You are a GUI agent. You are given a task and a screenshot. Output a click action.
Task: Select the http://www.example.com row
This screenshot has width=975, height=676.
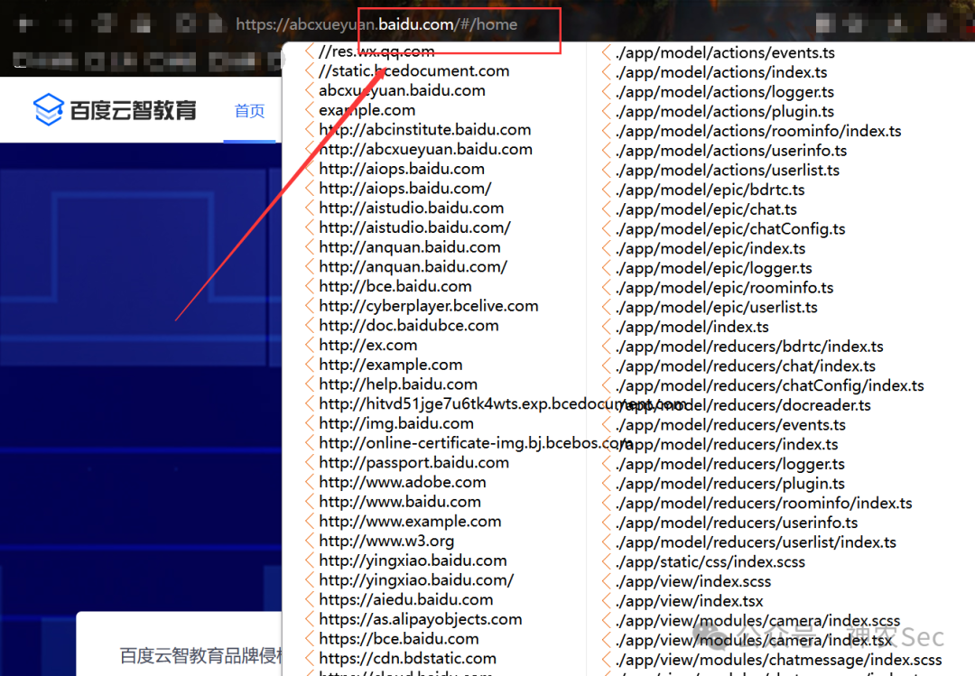pos(410,521)
